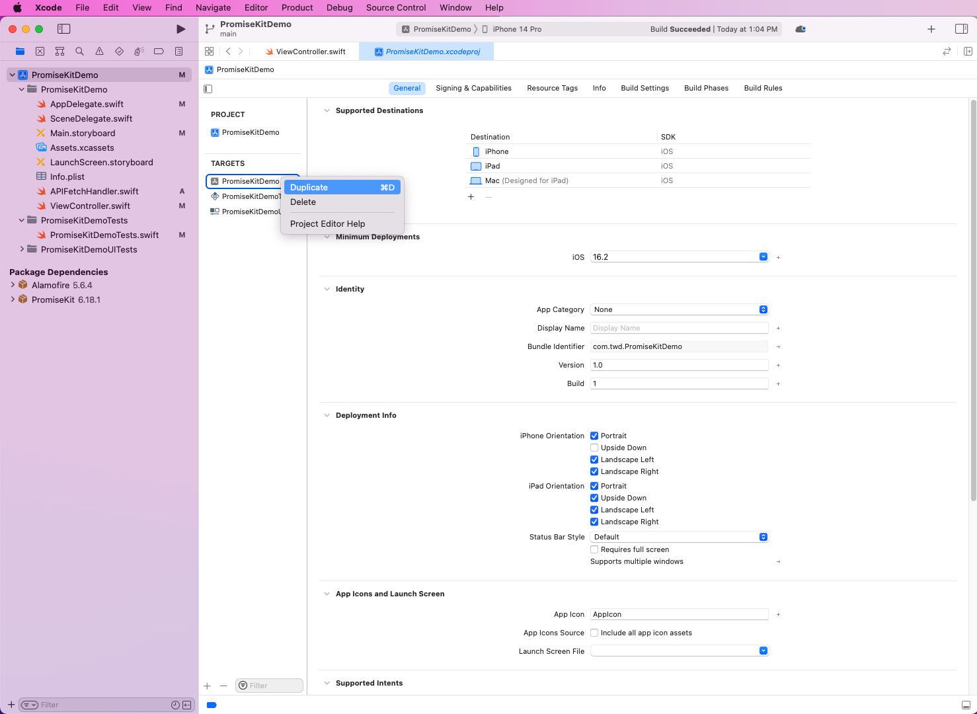Run the project with the play button
This screenshot has height=714, width=977.
pyautogui.click(x=180, y=29)
